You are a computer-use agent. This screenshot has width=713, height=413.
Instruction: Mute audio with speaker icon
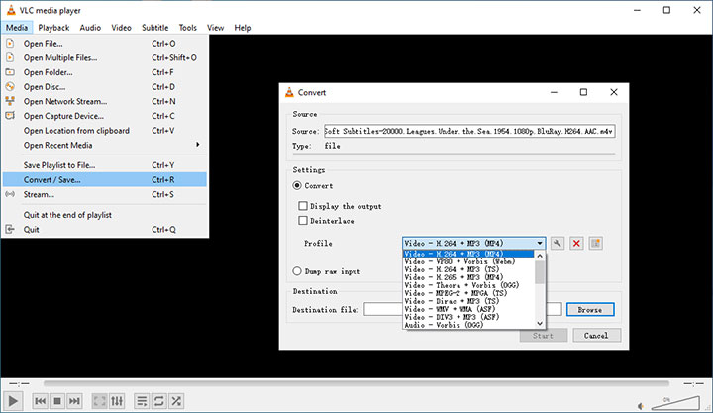point(641,406)
